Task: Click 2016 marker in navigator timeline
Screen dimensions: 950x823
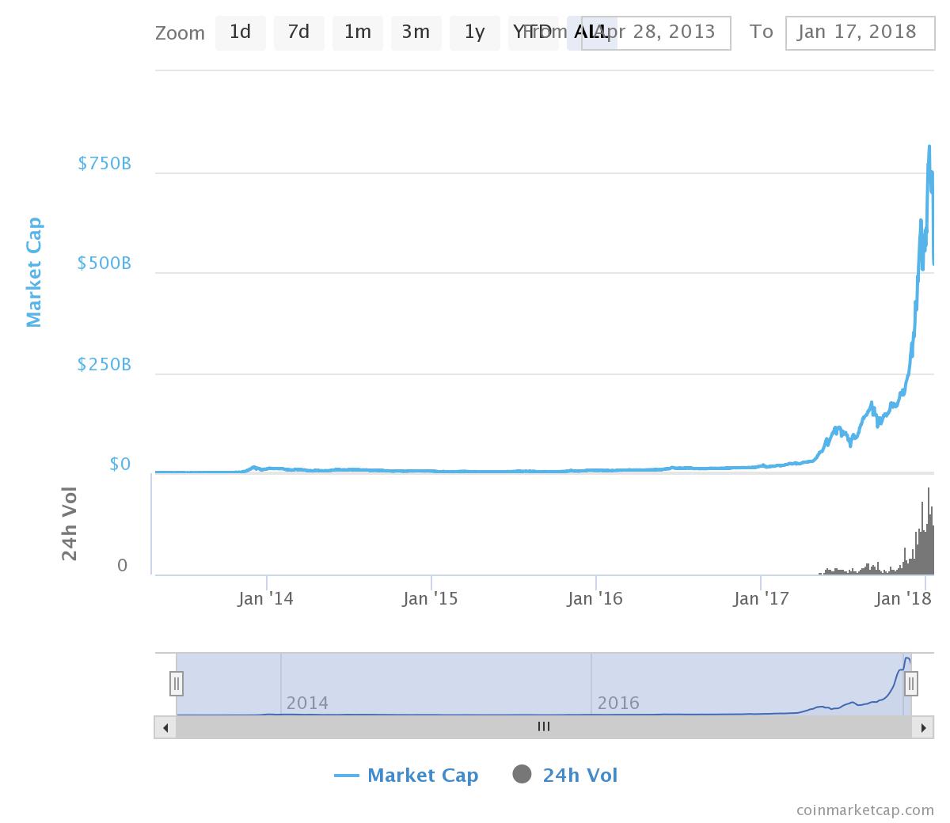Action: (x=618, y=703)
